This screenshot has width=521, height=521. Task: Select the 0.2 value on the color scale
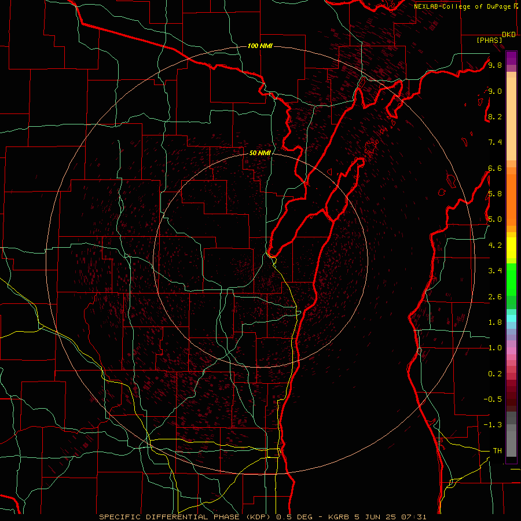point(495,374)
